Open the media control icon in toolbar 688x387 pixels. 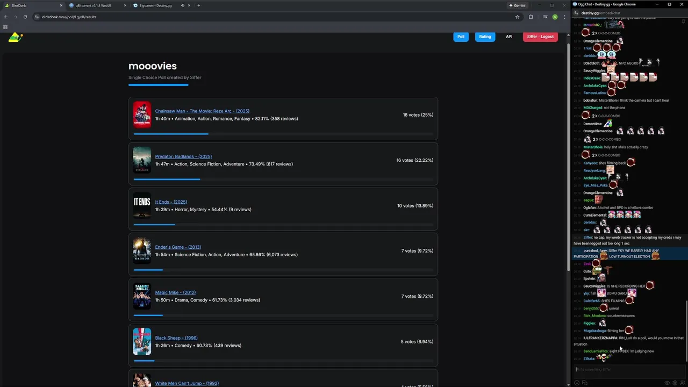click(x=545, y=17)
